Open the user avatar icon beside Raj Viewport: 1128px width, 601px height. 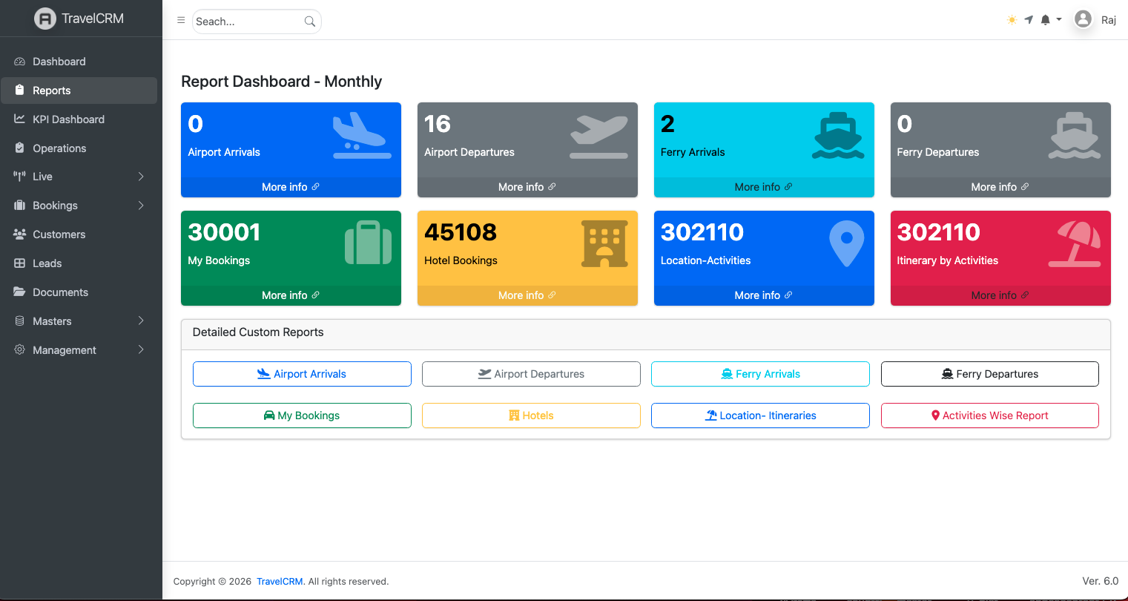(1083, 19)
